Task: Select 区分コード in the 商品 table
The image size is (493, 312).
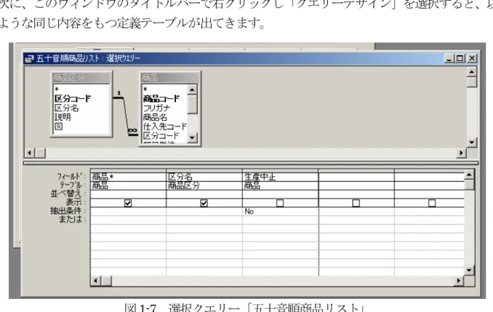Action: 161,136
